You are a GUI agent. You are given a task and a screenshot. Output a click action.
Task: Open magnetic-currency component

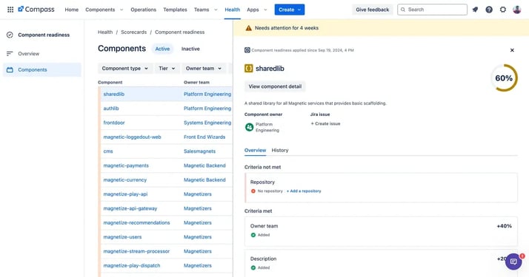(124, 179)
